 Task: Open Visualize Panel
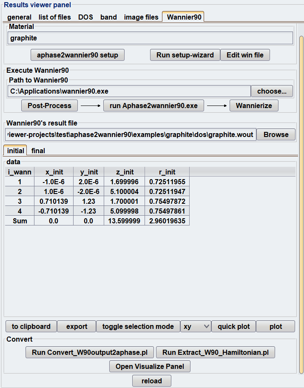[150, 366]
